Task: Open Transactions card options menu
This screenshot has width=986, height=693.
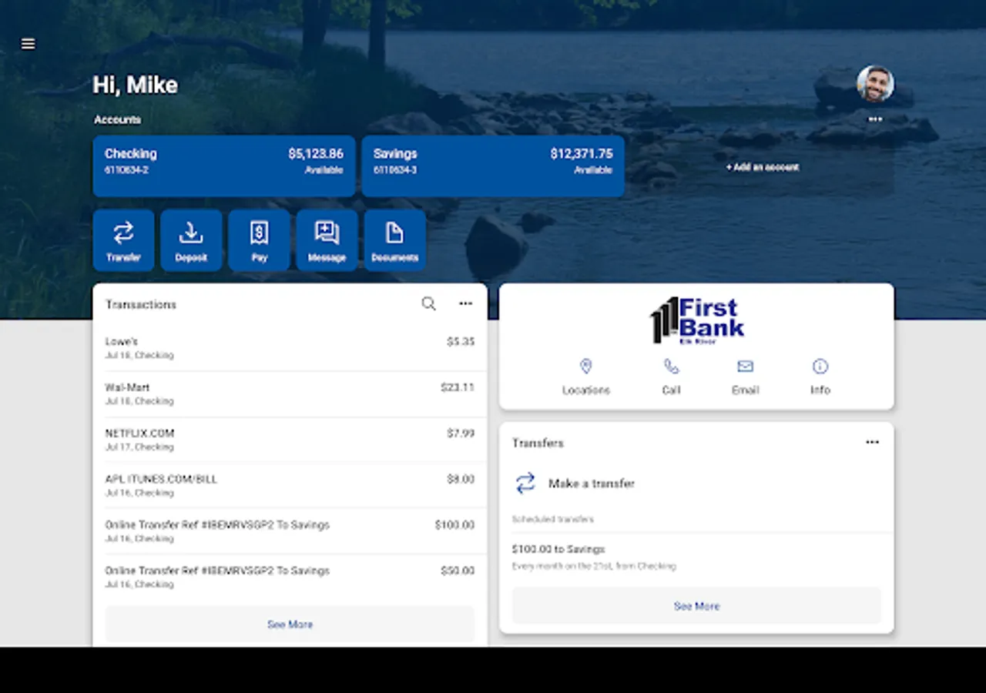Action: pos(466,304)
